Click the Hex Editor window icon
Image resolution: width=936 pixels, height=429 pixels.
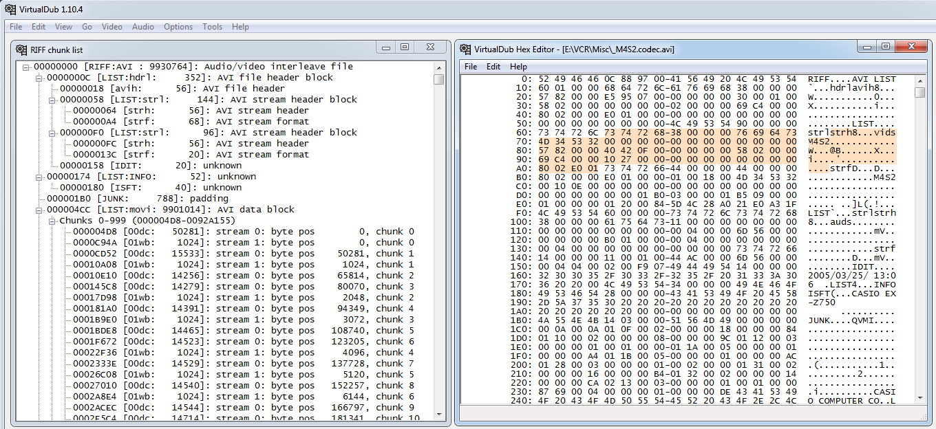pos(465,49)
